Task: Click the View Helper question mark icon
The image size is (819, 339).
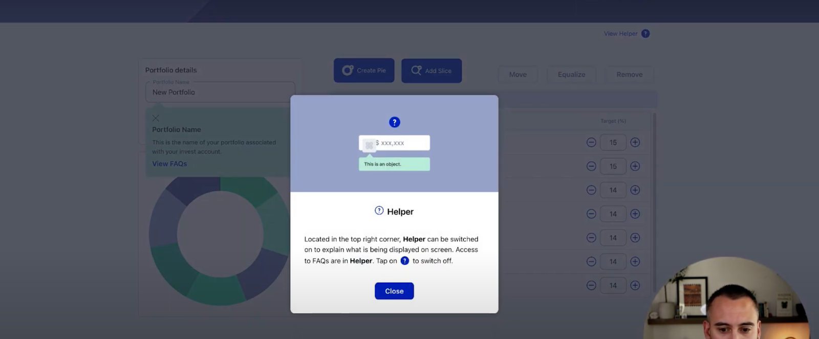Action: [x=645, y=34]
